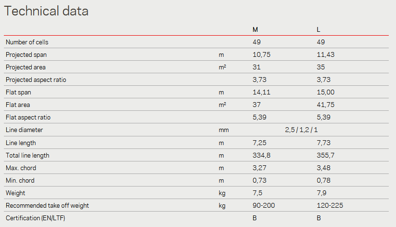Click take off weight range 120-225

click(330, 205)
